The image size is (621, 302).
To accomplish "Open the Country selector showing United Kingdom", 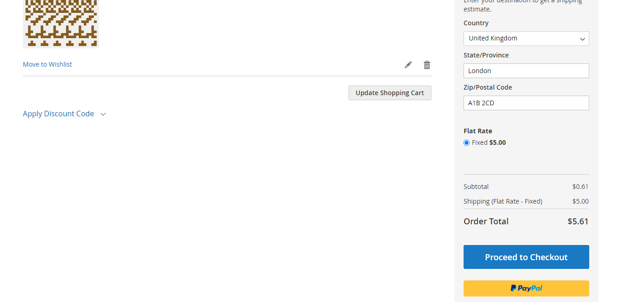I will pos(526,38).
